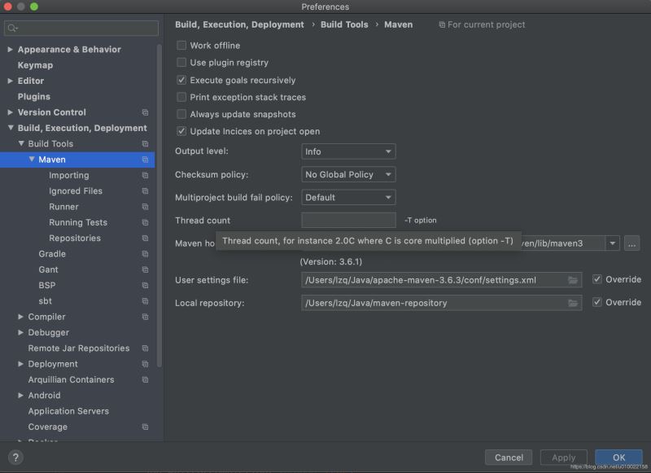
Task: Click project-level icon beside Gradle
Action: point(145,254)
